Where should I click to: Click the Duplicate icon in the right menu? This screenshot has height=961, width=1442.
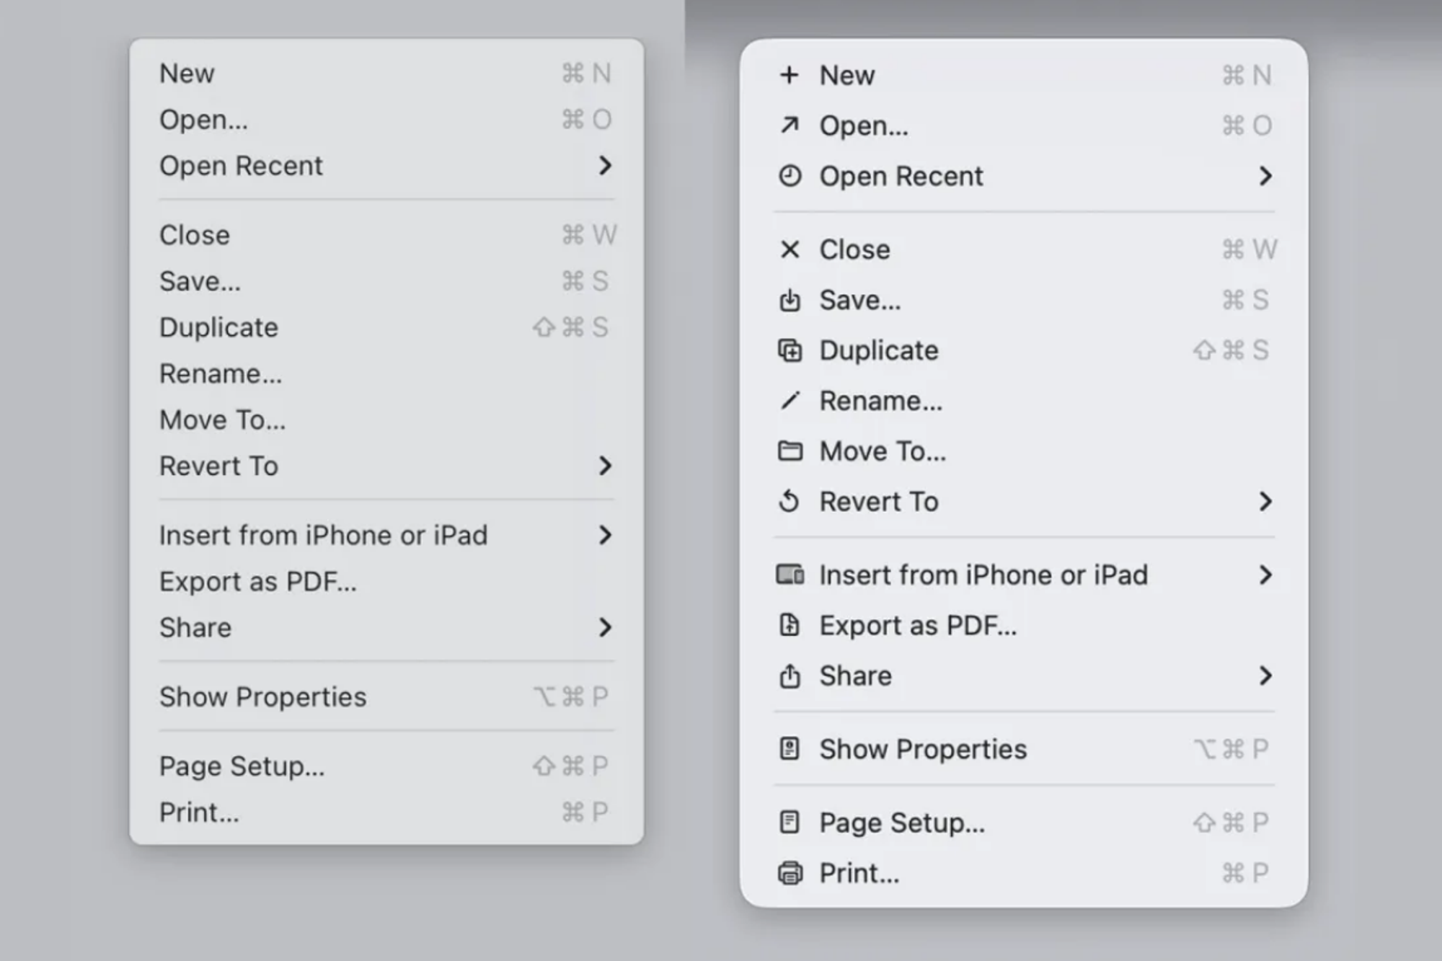pos(789,350)
